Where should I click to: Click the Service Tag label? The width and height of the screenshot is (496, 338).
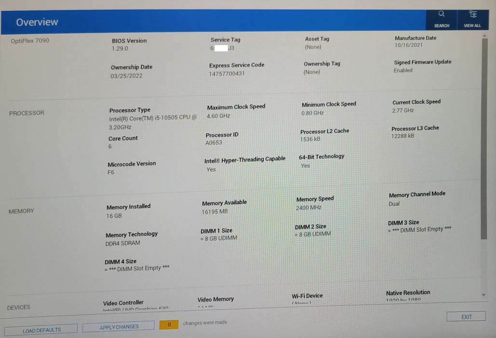pyautogui.click(x=226, y=40)
